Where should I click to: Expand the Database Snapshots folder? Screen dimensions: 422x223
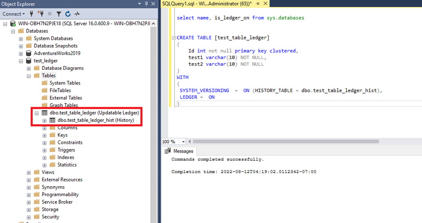click(21, 46)
